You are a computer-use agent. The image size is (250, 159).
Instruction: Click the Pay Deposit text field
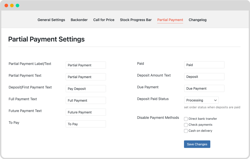pos(86,89)
